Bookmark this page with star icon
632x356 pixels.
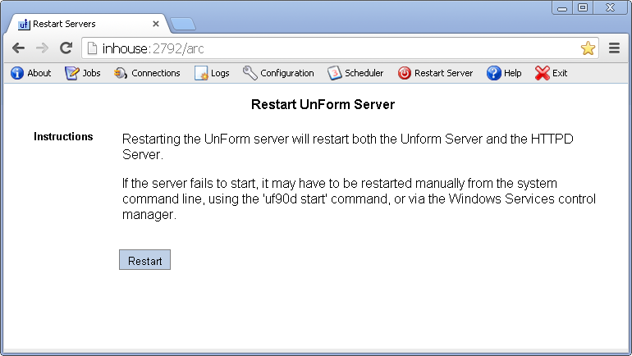588,48
